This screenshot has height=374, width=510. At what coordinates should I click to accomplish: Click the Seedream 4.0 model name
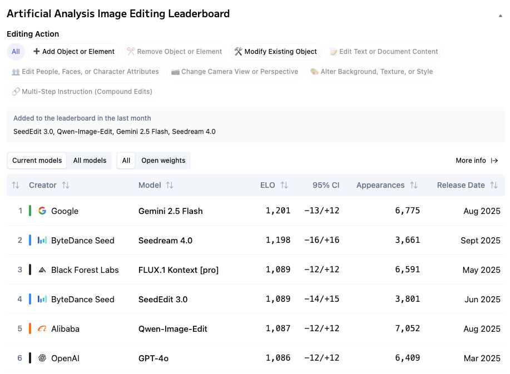click(165, 241)
